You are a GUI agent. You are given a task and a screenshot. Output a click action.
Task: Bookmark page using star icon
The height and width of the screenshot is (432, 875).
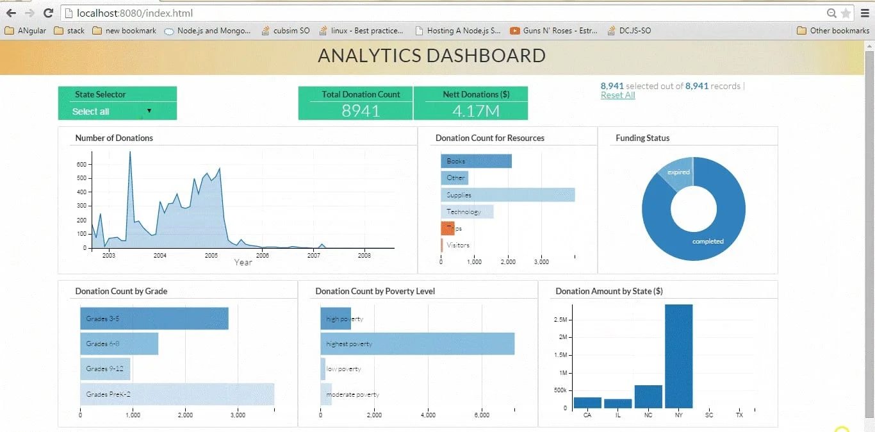coord(846,13)
